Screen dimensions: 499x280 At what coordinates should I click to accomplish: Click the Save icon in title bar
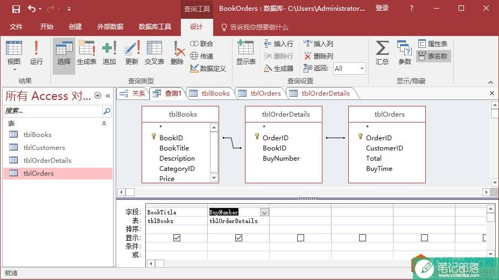click(16, 9)
